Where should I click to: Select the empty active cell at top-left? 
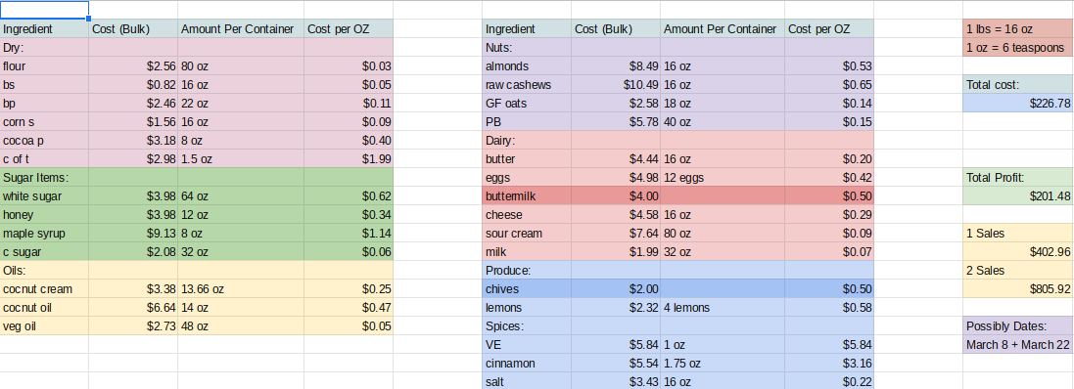tap(44, 10)
